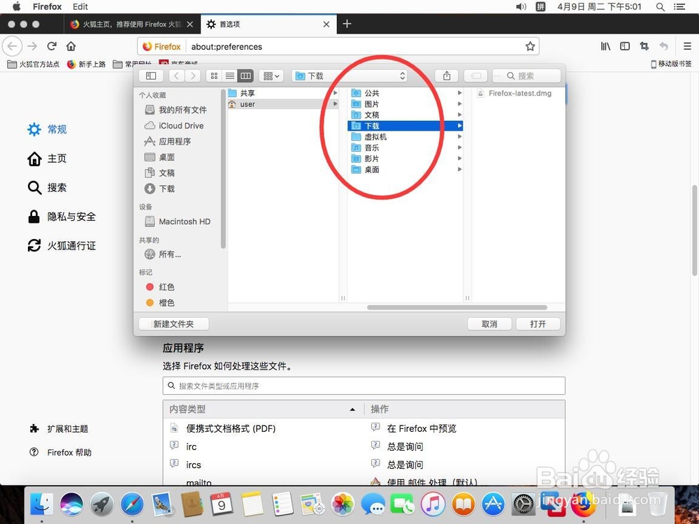
Task: Select the ircs content type row
Action: 363,465
